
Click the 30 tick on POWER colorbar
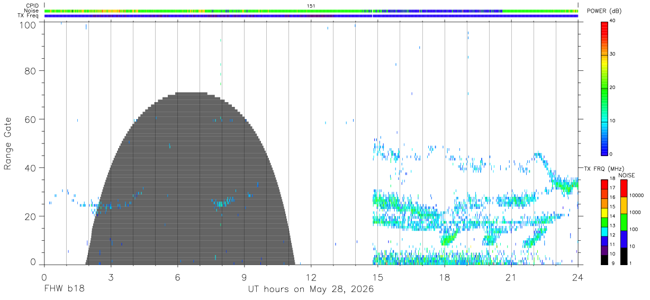pos(612,54)
